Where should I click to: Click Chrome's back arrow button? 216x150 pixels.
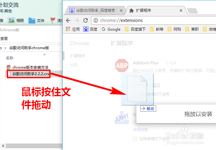tap(68, 20)
